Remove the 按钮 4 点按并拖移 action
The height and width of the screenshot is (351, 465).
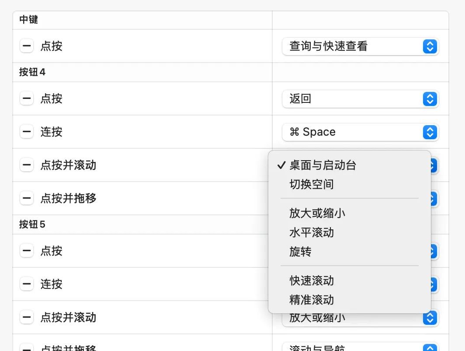[x=26, y=198]
